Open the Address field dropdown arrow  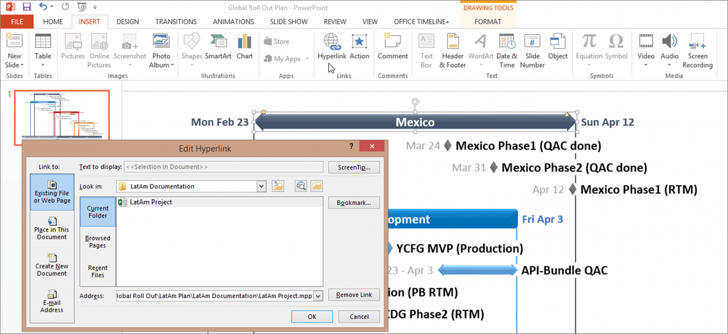click(x=317, y=295)
